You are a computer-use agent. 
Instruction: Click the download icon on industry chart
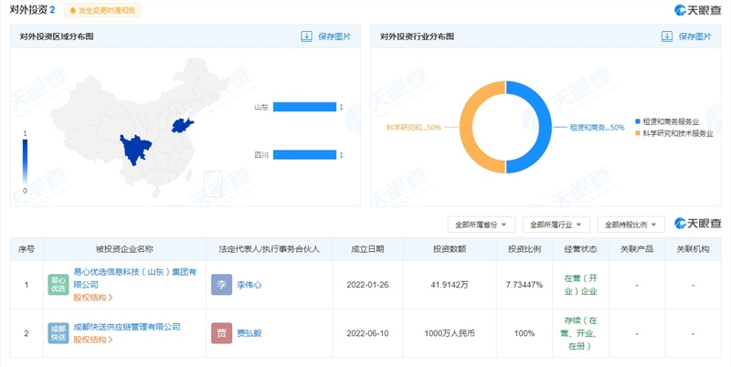coord(667,37)
